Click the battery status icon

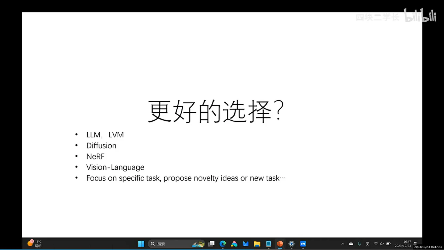[388, 244]
